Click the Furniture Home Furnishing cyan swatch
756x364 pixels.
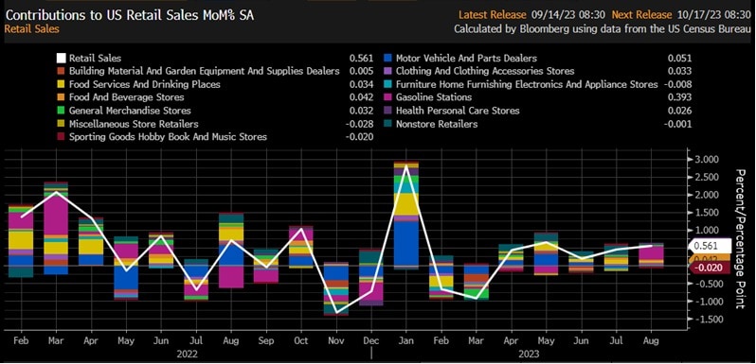[x=387, y=85]
